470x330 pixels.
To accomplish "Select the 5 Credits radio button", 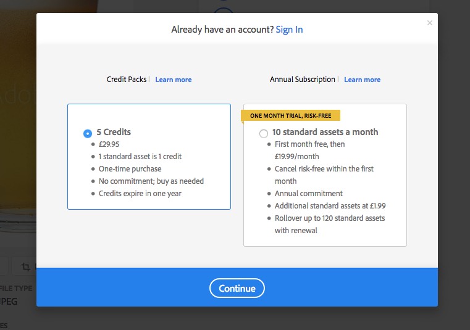I will (x=88, y=133).
